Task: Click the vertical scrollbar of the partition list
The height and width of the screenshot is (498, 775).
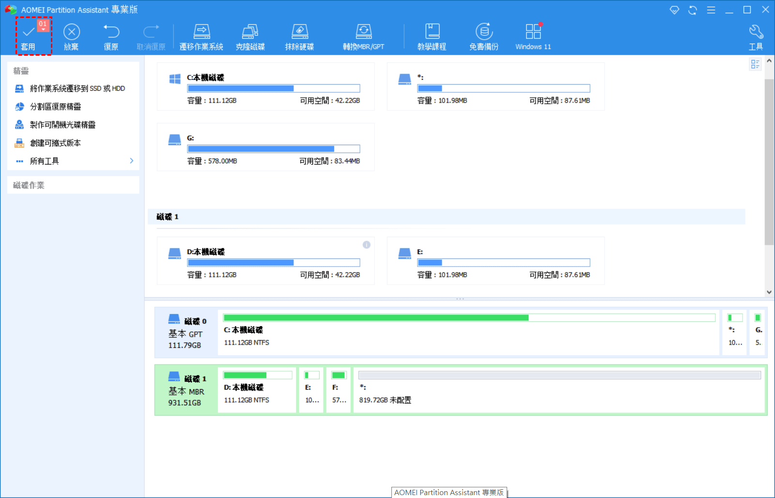Action: click(x=769, y=162)
